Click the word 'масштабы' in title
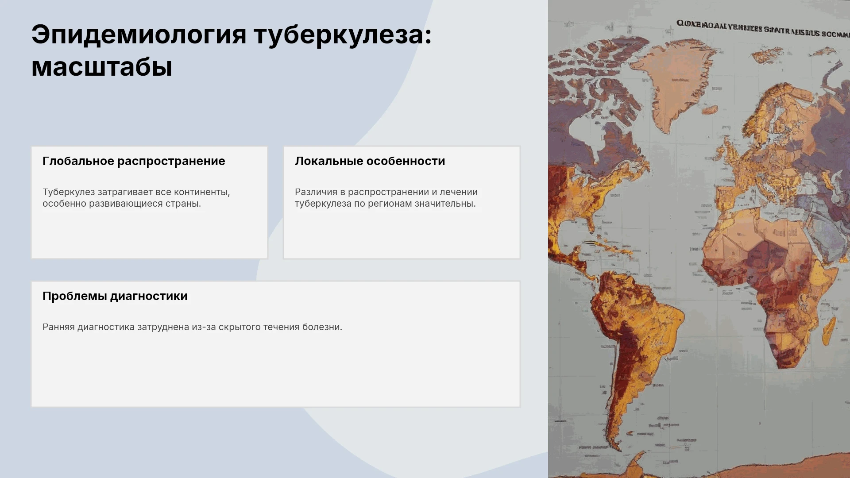The height and width of the screenshot is (478, 850). point(102,67)
